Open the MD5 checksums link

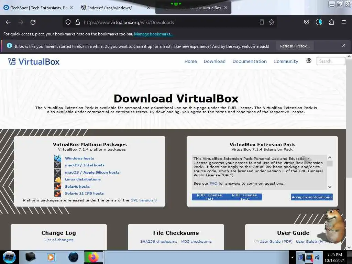(x=196, y=242)
